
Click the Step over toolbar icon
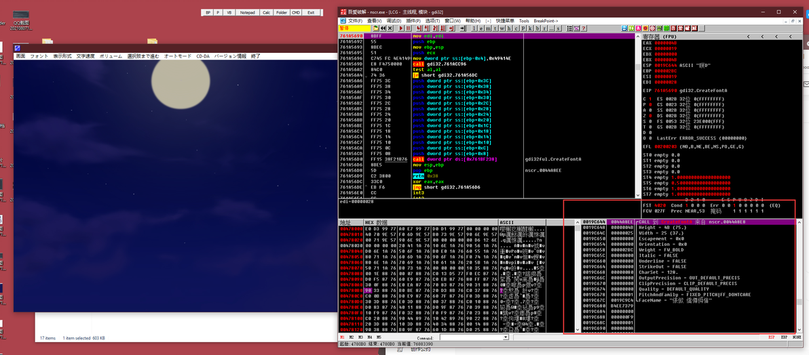[x=426, y=28]
